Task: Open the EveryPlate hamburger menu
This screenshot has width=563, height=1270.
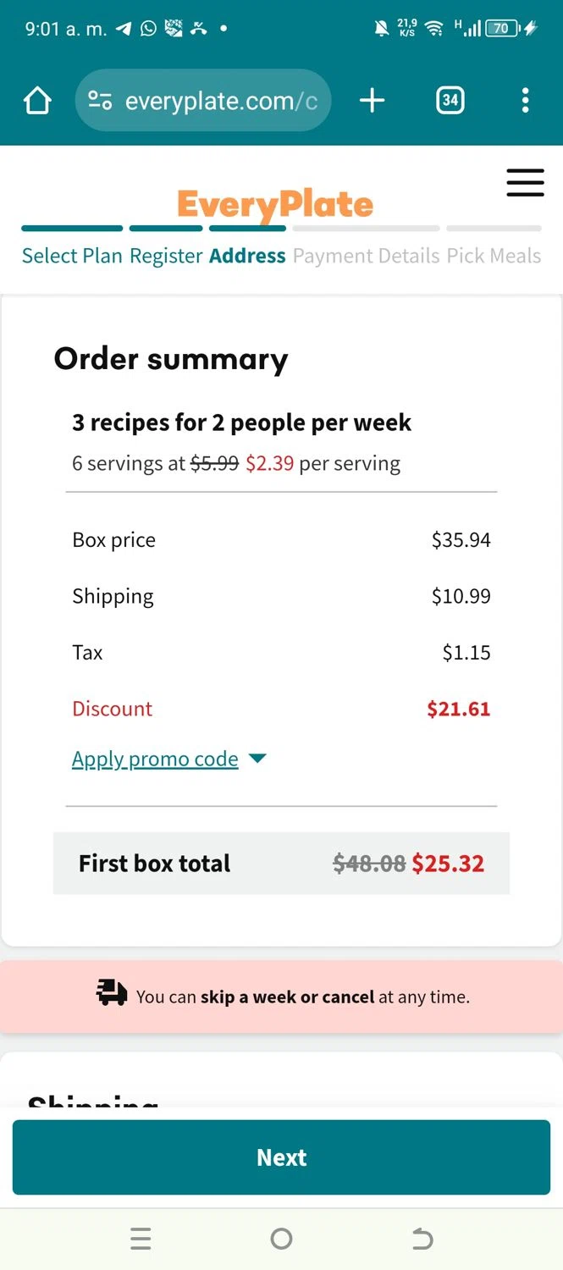Action: click(525, 183)
